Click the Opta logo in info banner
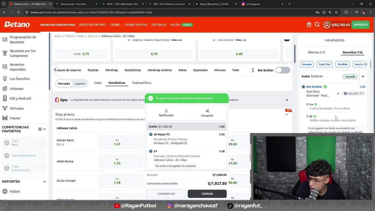The height and width of the screenshot is (211, 375). point(61,100)
